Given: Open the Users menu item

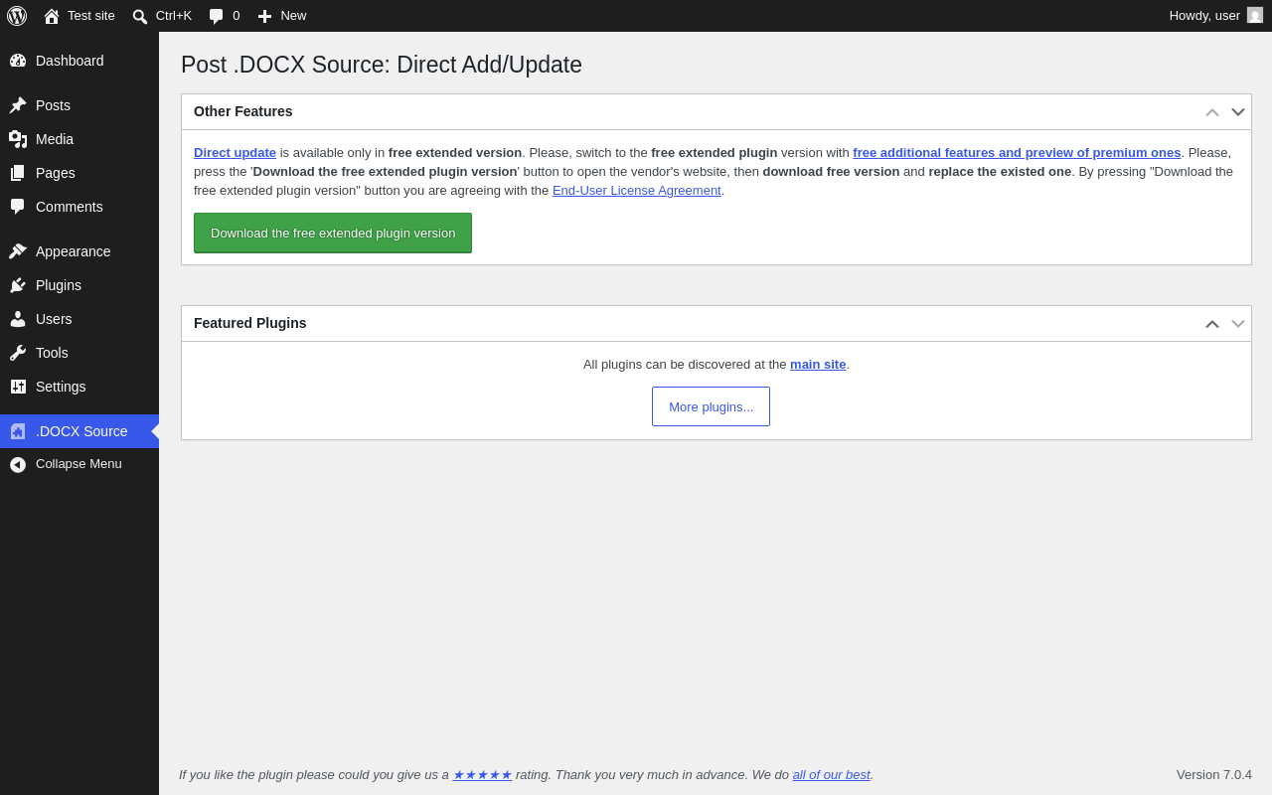Looking at the screenshot, I should pos(79,319).
